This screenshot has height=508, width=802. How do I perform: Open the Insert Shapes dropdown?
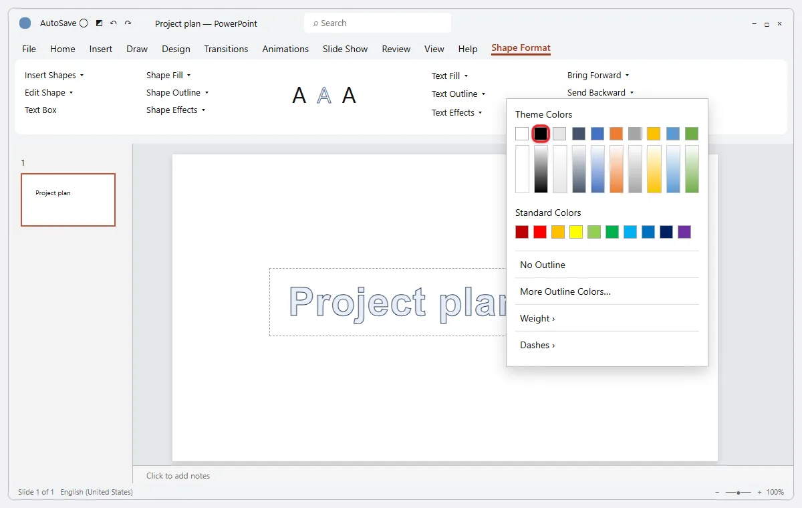coord(54,76)
